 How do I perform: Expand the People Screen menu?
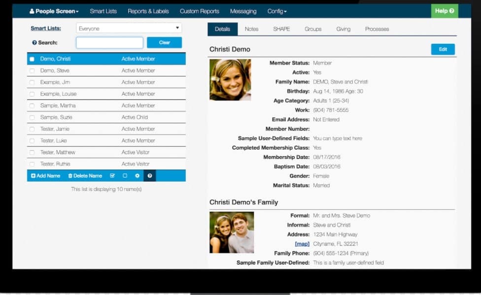[x=54, y=11]
